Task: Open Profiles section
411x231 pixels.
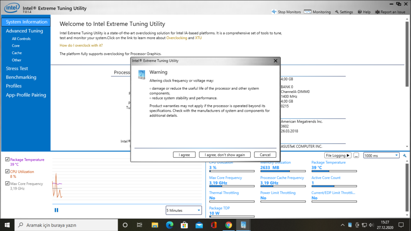Action: point(14,86)
